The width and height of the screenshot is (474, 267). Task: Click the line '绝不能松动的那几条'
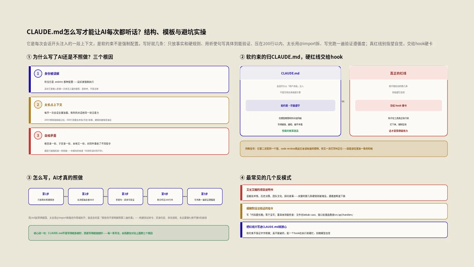tap(398, 86)
